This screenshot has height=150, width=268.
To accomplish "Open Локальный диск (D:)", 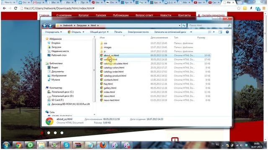I will [x=62, y=96].
